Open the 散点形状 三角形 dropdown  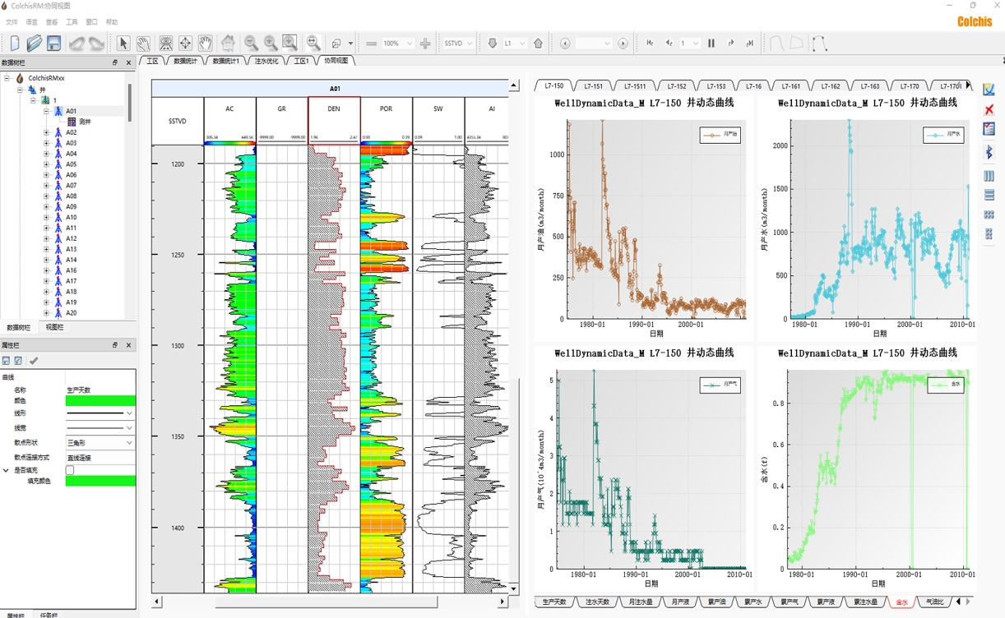[100, 443]
